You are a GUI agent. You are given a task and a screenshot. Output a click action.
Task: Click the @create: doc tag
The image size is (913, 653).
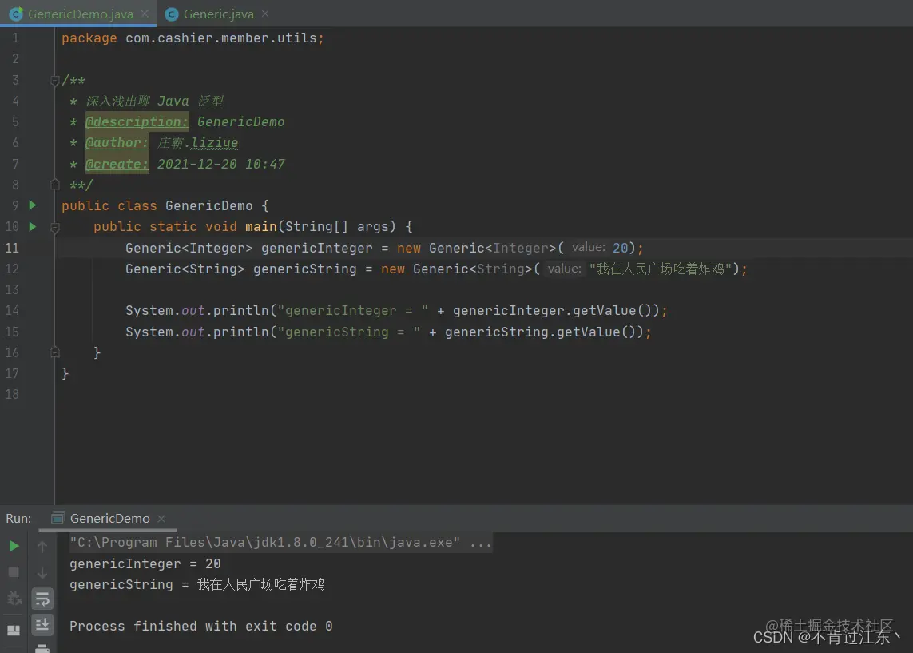pyautogui.click(x=117, y=165)
